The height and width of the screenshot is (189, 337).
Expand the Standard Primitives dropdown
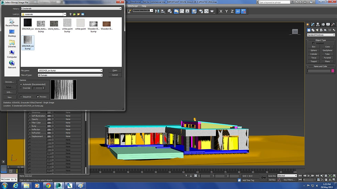(x=333, y=35)
